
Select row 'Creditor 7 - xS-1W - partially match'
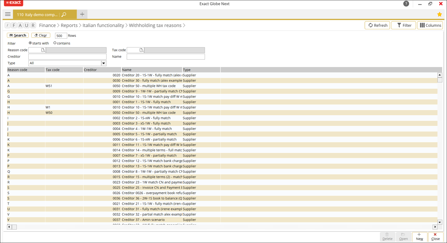click(222, 155)
